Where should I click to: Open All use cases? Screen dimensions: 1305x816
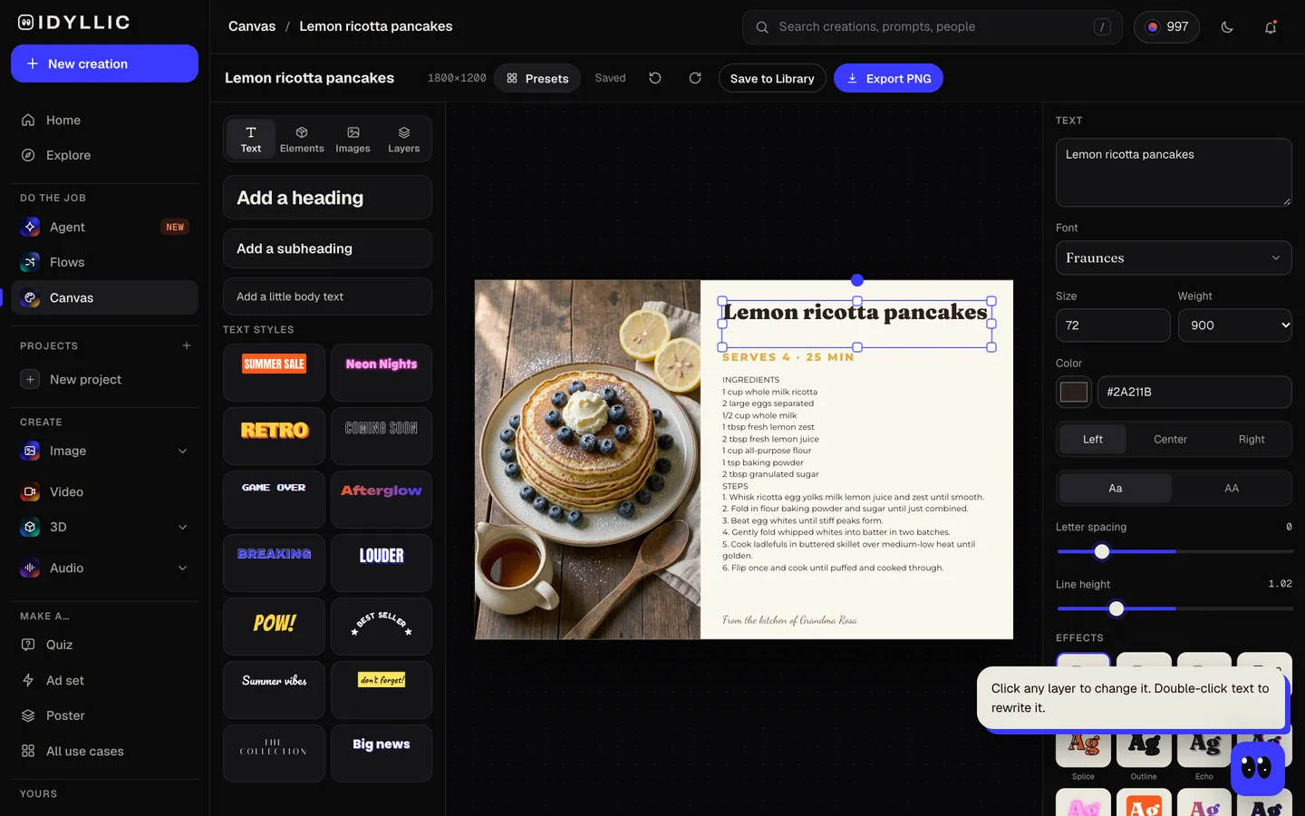pyautogui.click(x=104, y=751)
